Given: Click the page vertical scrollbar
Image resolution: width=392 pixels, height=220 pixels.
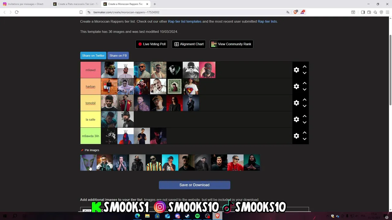Looking at the screenshot, I should coord(390,70).
